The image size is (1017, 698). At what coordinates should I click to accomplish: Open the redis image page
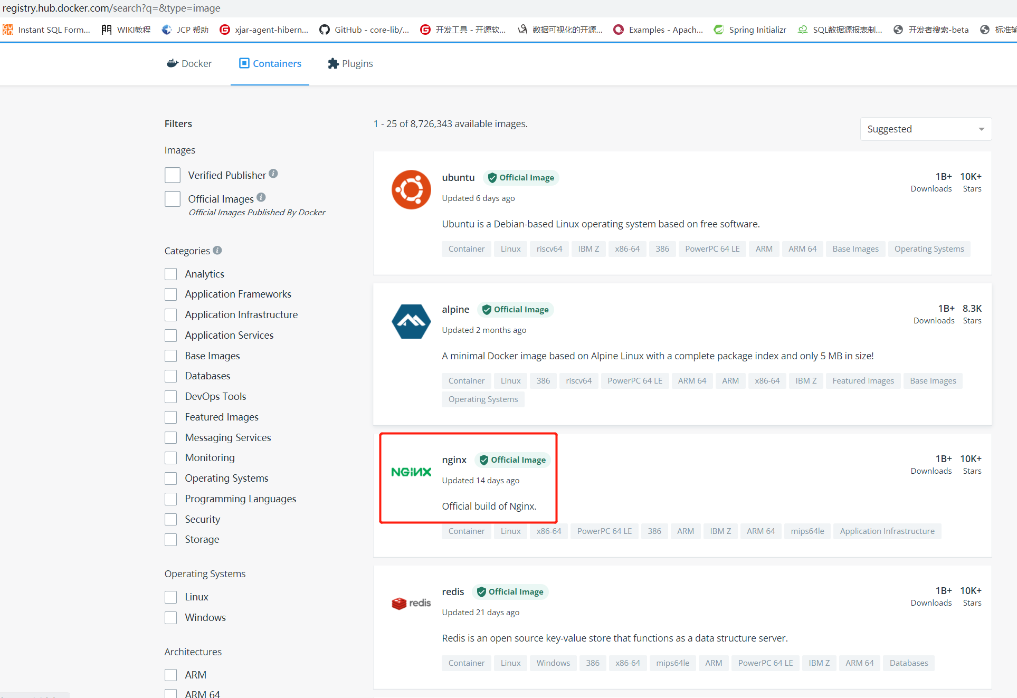click(453, 591)
